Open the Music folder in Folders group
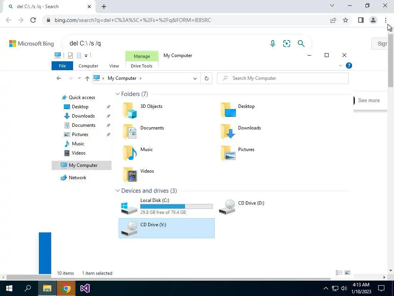Viewport: 394px width, 296px height. (x=137, y=153)
